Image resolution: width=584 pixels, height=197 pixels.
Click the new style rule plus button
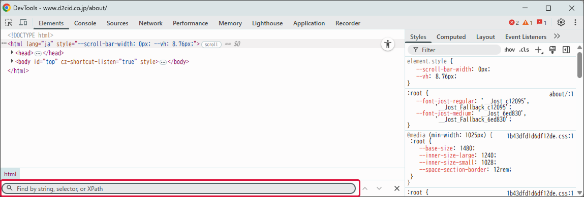(x=539, y=50)
